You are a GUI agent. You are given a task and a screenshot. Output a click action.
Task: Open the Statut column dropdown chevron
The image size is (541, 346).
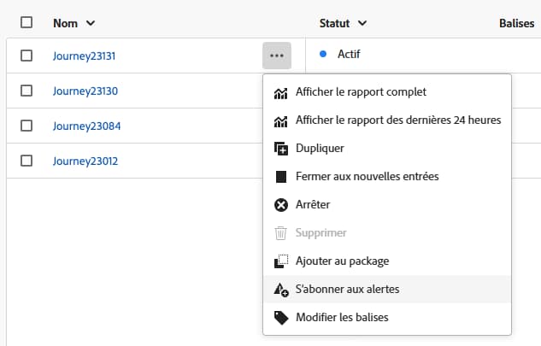tap(362, 23)
